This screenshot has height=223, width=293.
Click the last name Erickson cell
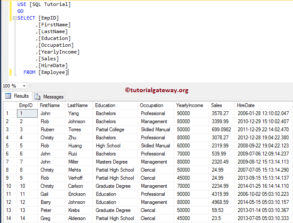click(x=79, y=194)
